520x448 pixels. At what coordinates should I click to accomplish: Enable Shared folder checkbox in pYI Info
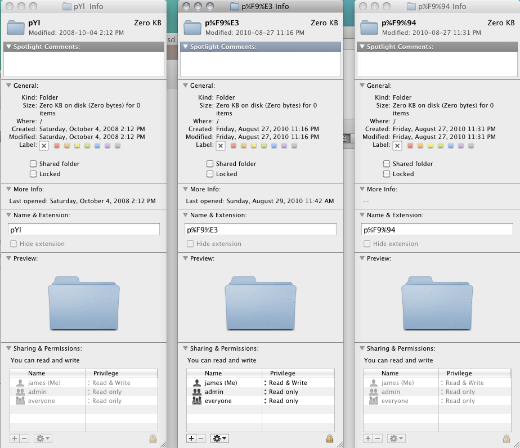click(33, 163)
